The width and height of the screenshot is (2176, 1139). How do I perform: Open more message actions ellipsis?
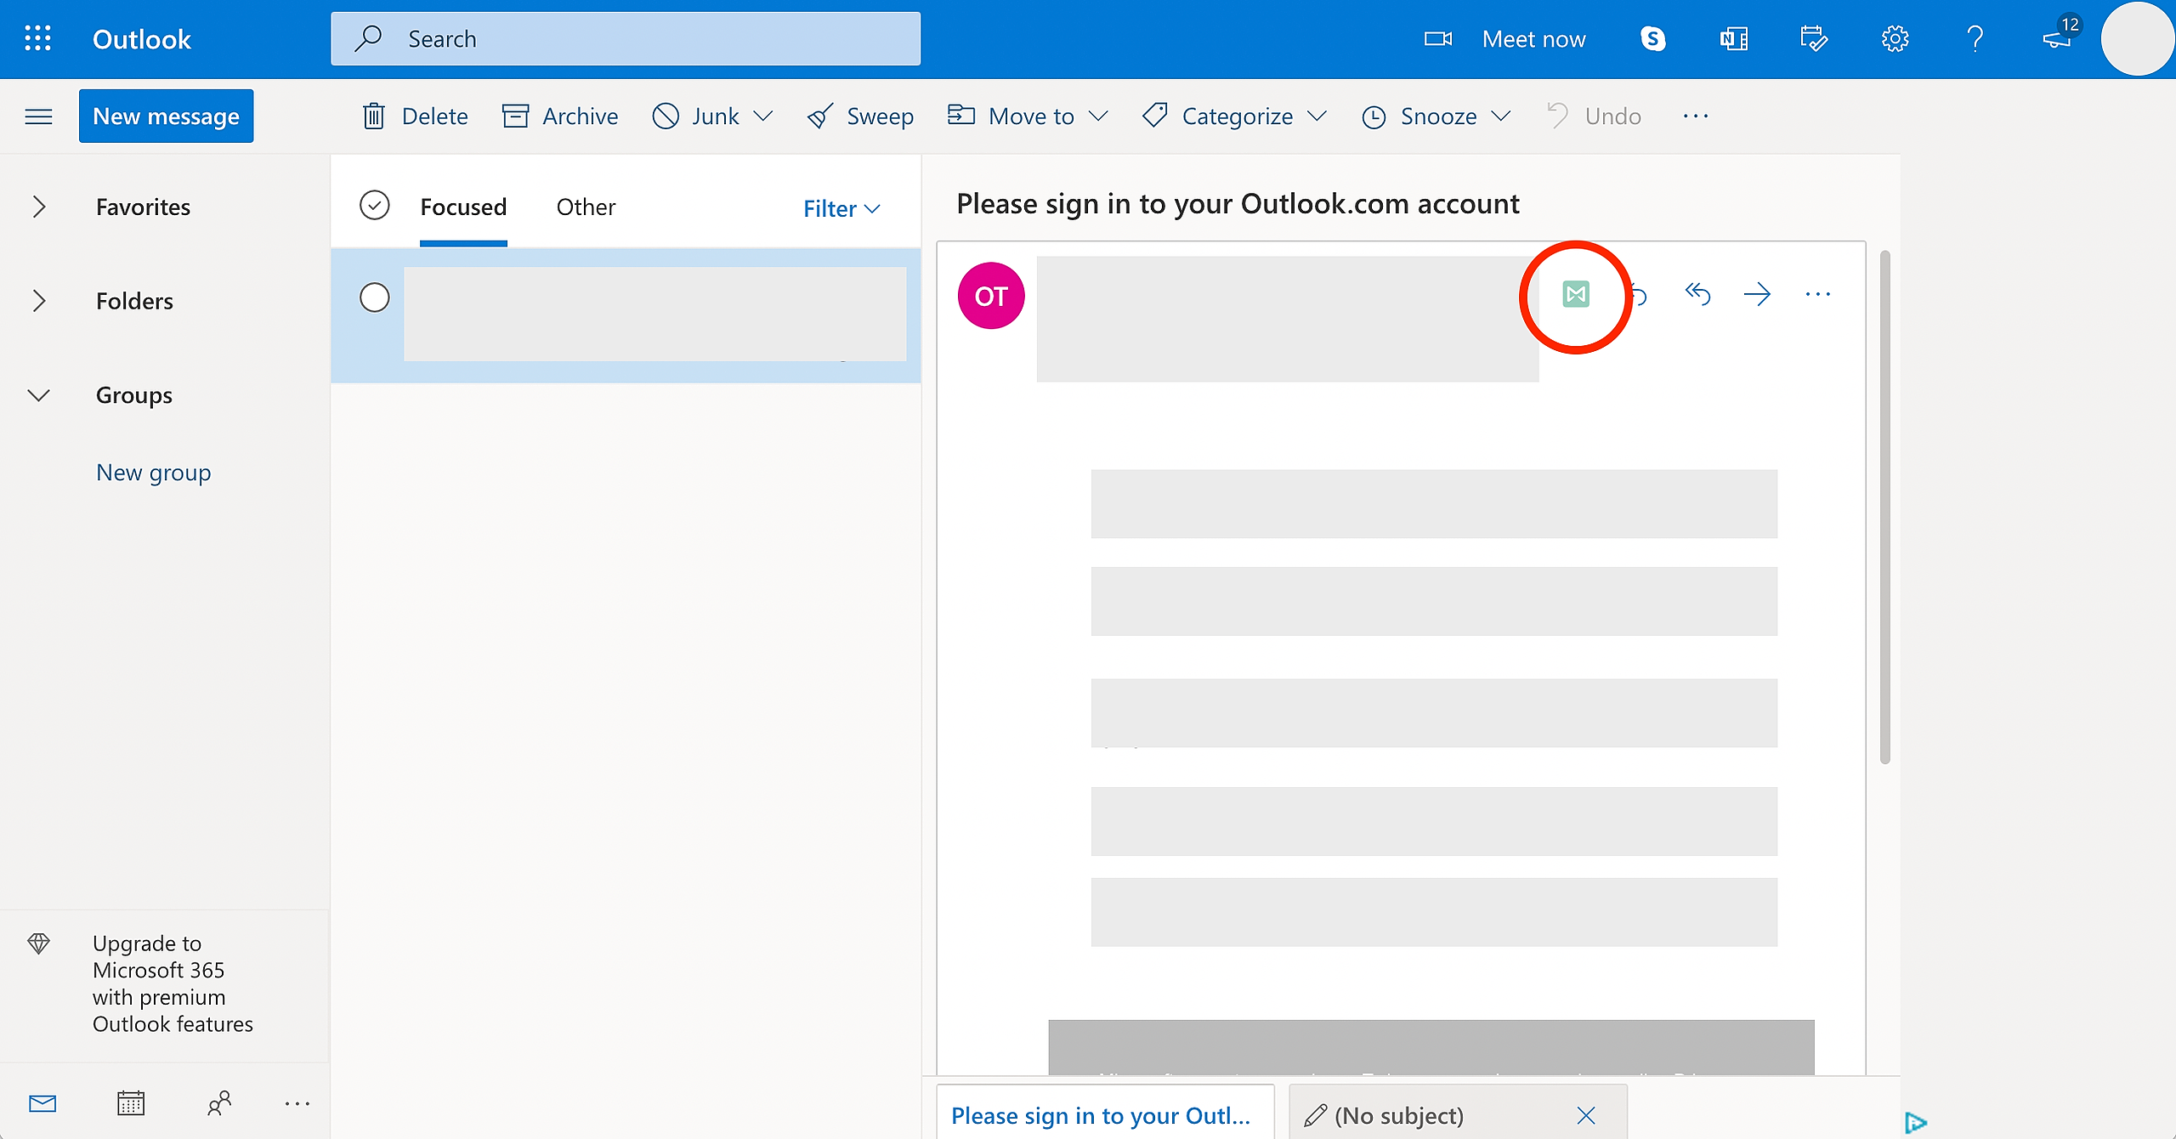pos(1817,295)
